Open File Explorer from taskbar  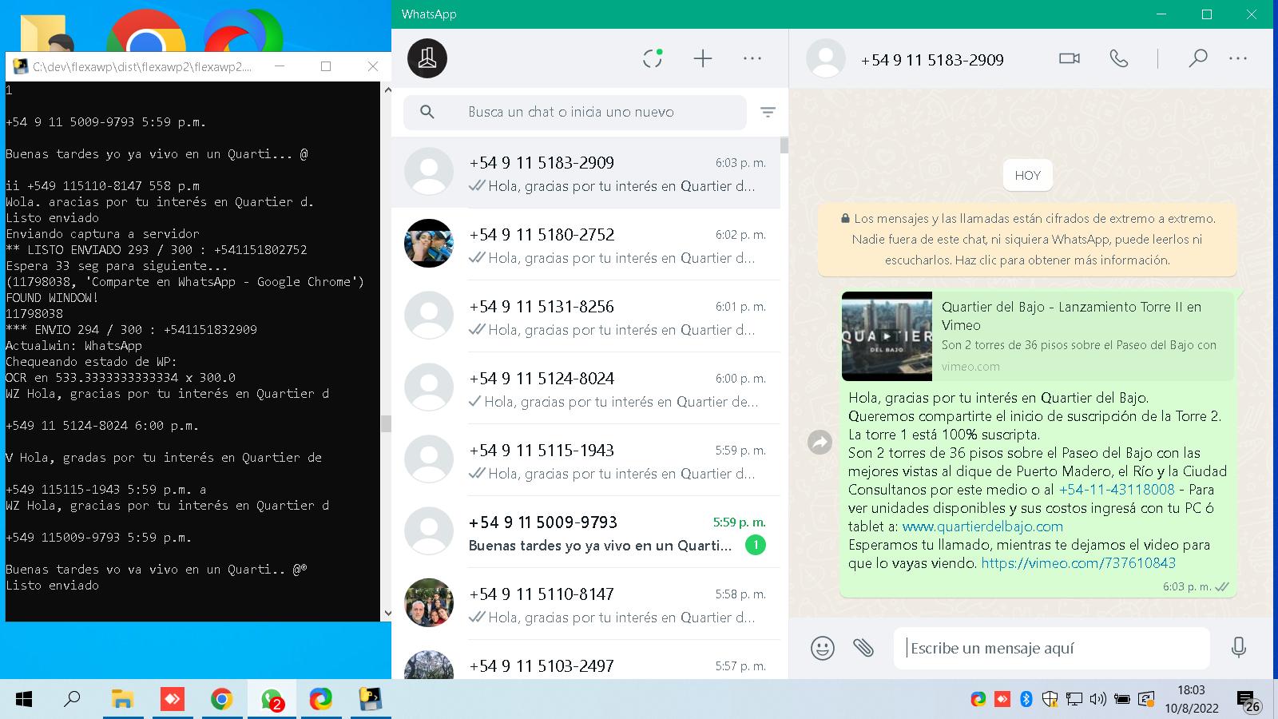(x=121, y=700)
